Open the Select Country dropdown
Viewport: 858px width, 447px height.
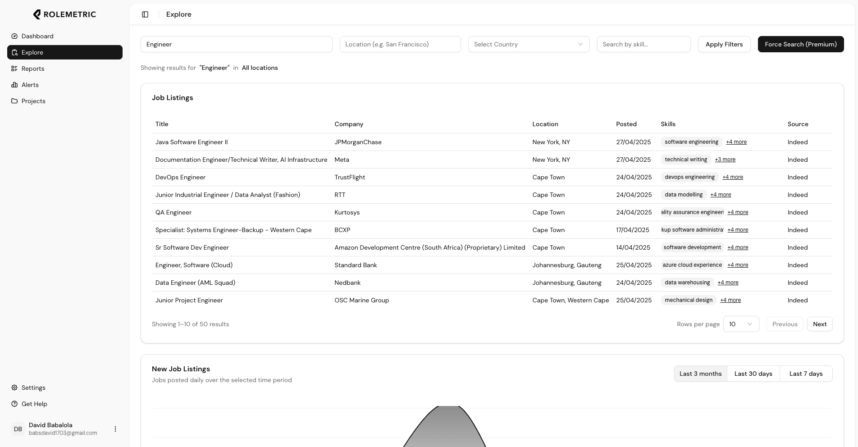(x=529, y=44)
